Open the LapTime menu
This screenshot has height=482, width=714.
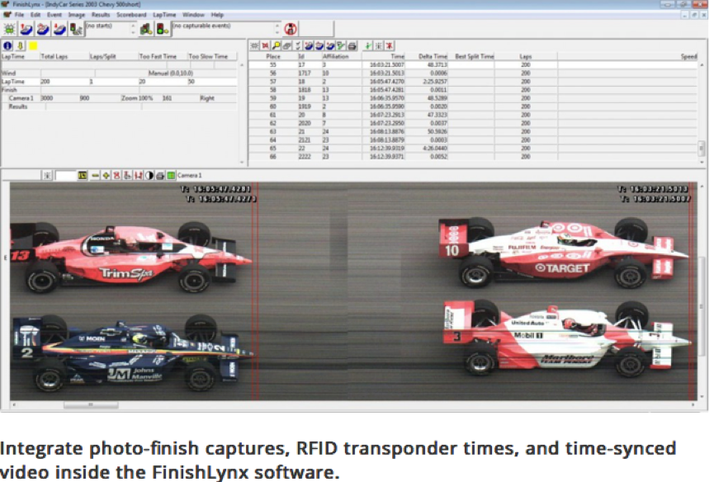point(164,15)
